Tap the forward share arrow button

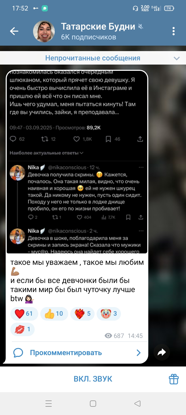pos(162,352)
